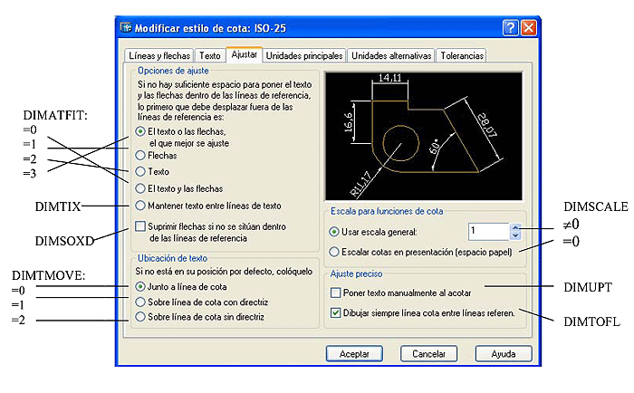
Task: Enable 'Suprimir flechas' checkbox
Action: (140, 226)
